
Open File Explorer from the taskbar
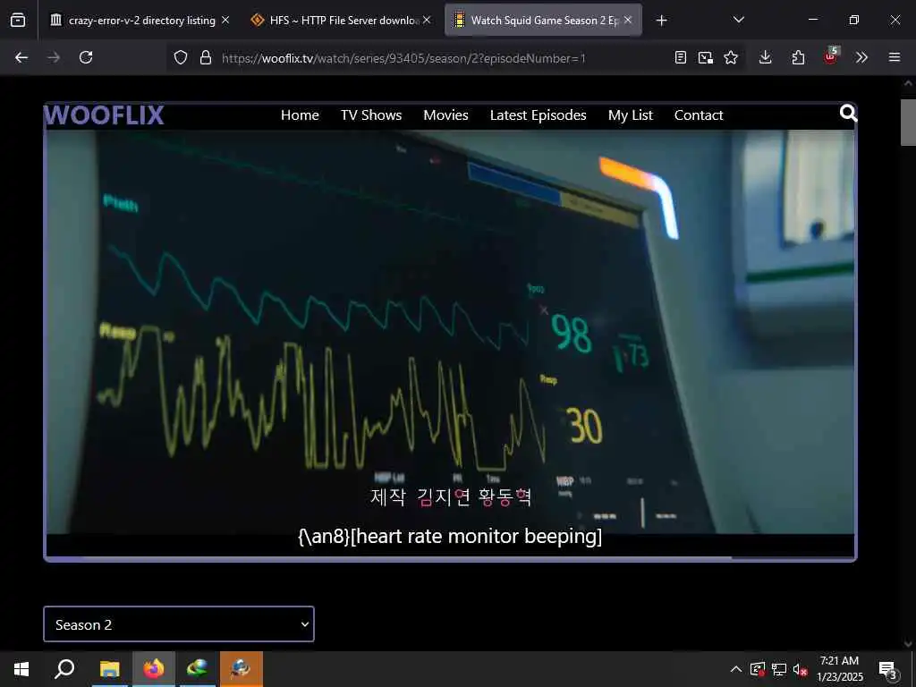coord(109,669)
